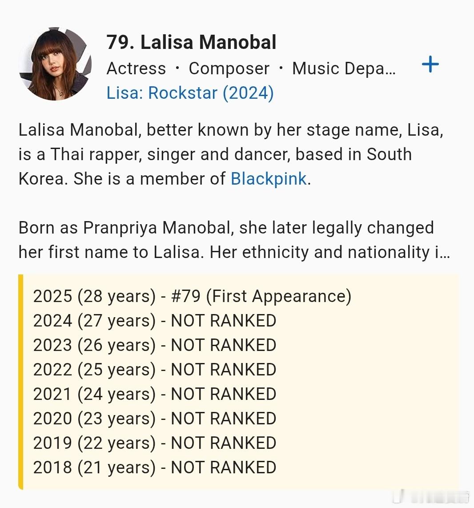Click the yellow bar beside ranking history
This screenshot has height=508, width=474.
pos(21,382)
